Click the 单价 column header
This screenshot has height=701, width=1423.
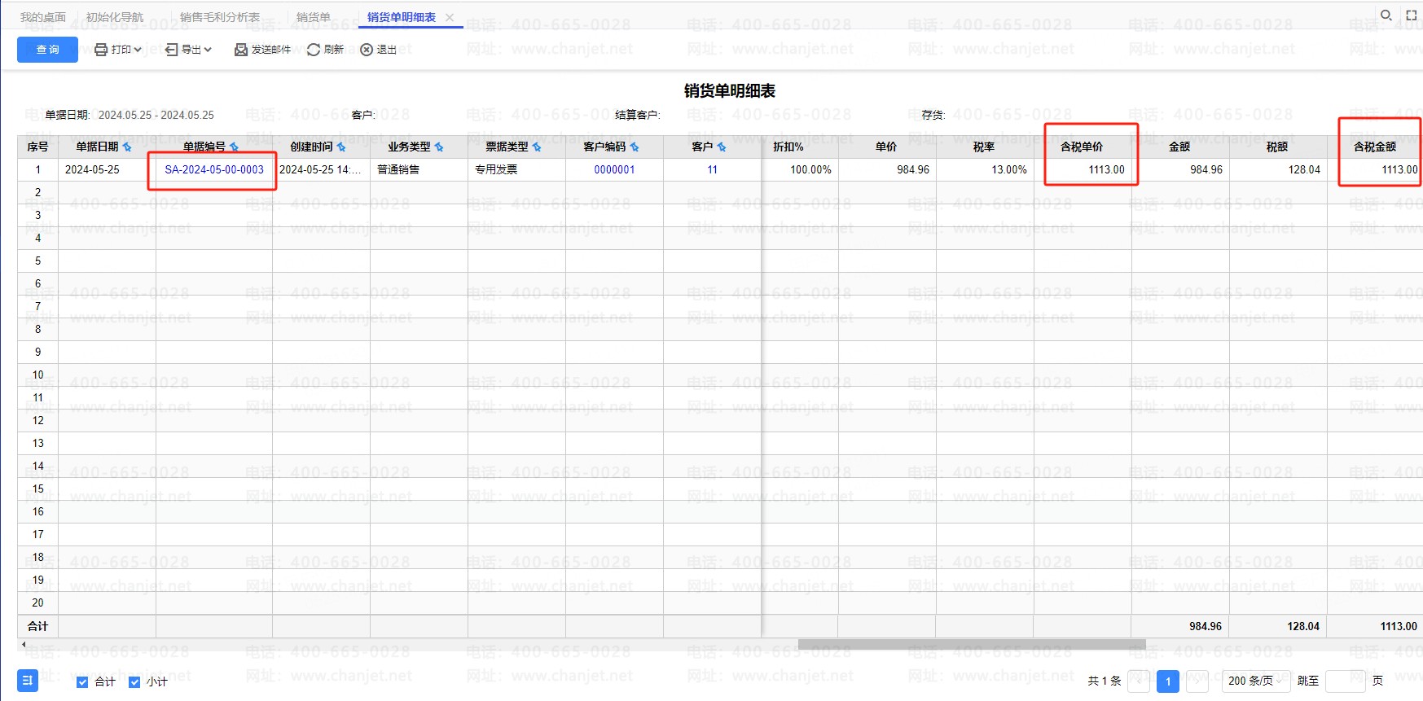coord(887,147)
